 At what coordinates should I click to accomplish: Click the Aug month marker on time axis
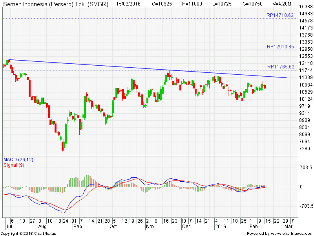(x=43, y=227)
